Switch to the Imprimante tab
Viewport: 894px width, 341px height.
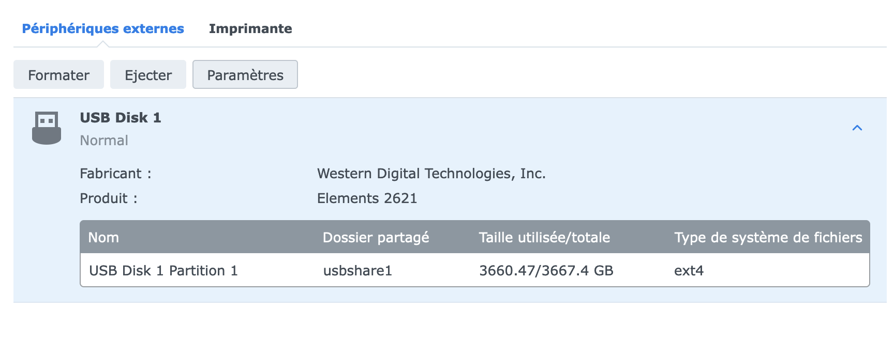coord(250,29)
